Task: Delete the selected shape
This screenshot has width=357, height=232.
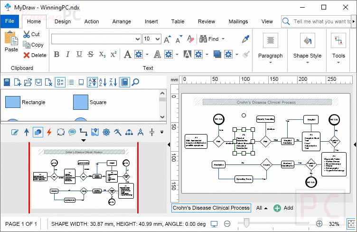Action: pos(27,55)
